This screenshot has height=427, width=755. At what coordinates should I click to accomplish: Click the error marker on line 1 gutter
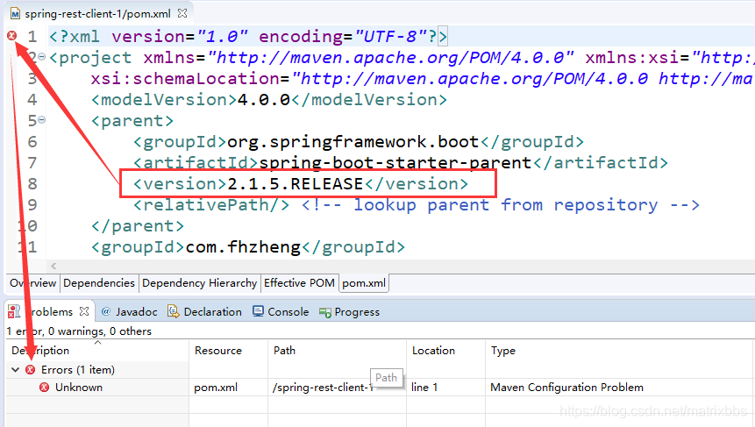12,36
